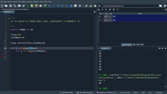Open the Consoles menu
Screen dimensions: 167x94
pos(30,2)
